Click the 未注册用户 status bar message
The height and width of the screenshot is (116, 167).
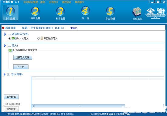pos(40,114)
